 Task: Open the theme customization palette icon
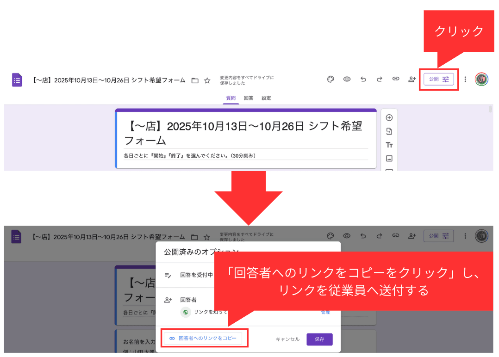[x=331, y=79]
